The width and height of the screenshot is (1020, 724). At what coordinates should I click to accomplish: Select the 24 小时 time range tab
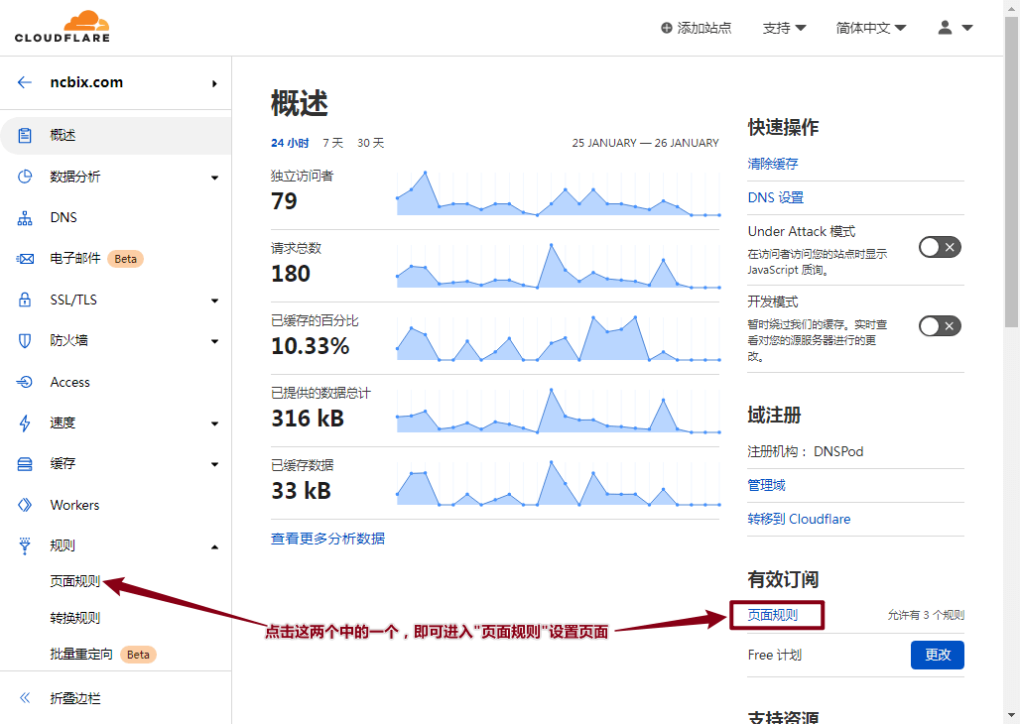click(290, 143)
